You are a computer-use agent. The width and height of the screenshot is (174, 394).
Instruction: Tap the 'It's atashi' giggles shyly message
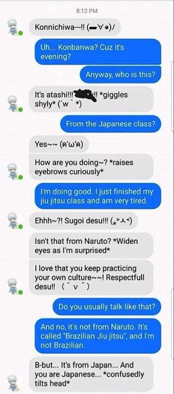[91, 99]
